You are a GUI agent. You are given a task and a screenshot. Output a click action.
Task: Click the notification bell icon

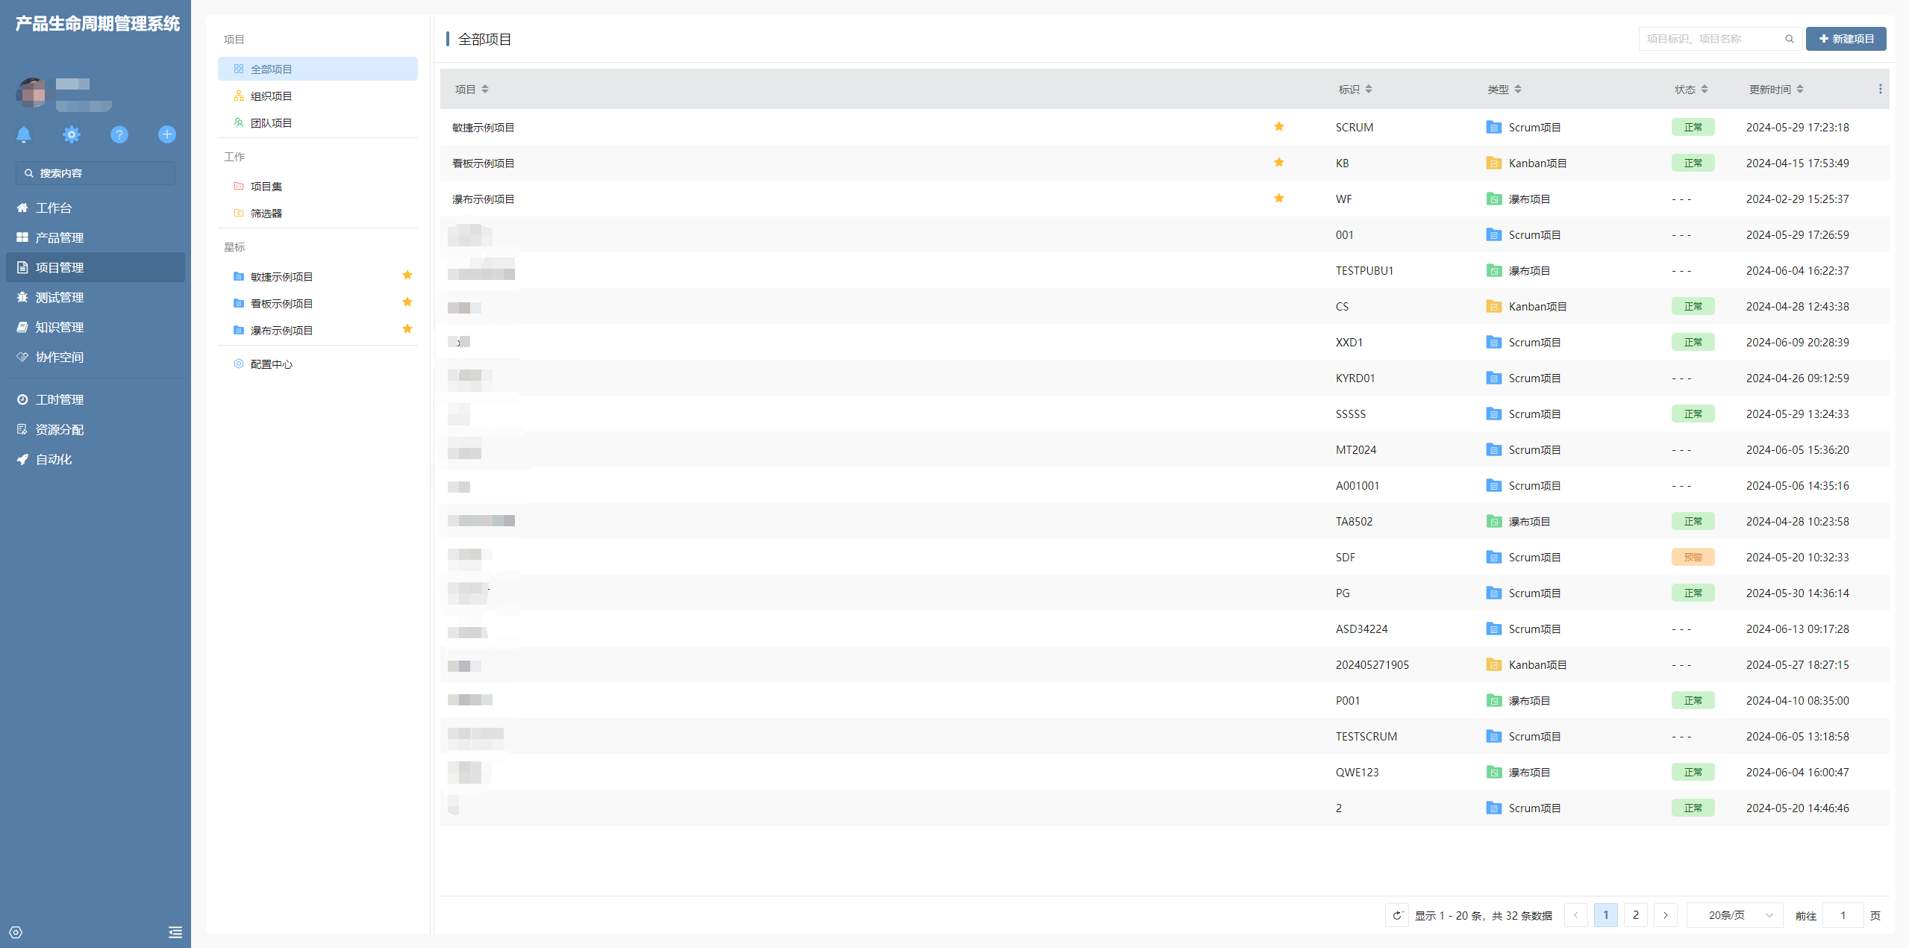tap(24, 134)
